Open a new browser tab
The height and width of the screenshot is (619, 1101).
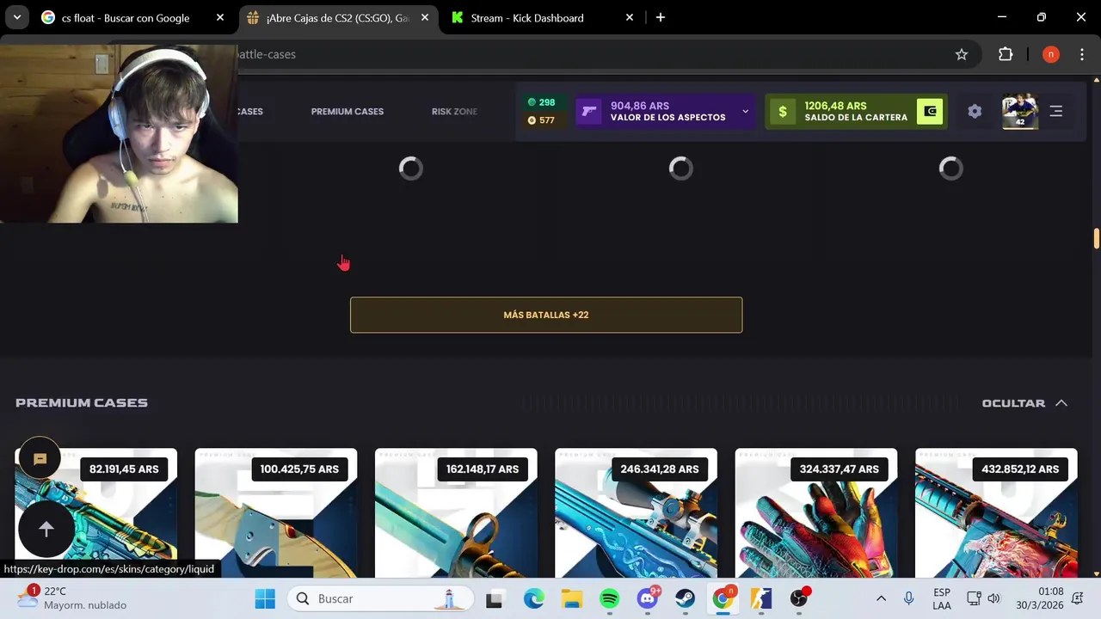[x=661, y=17]
